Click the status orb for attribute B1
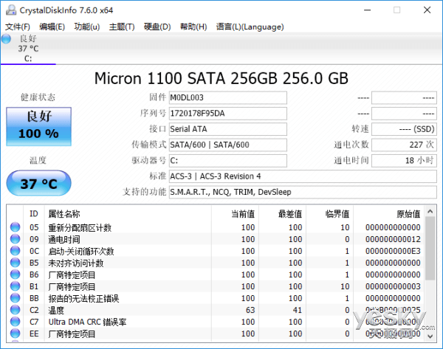Viewport: 443px width, 349px height. pyautogui.click(x=15, y=286)
